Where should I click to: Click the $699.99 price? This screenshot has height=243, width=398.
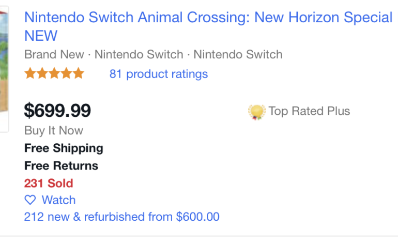pos(57,110)
